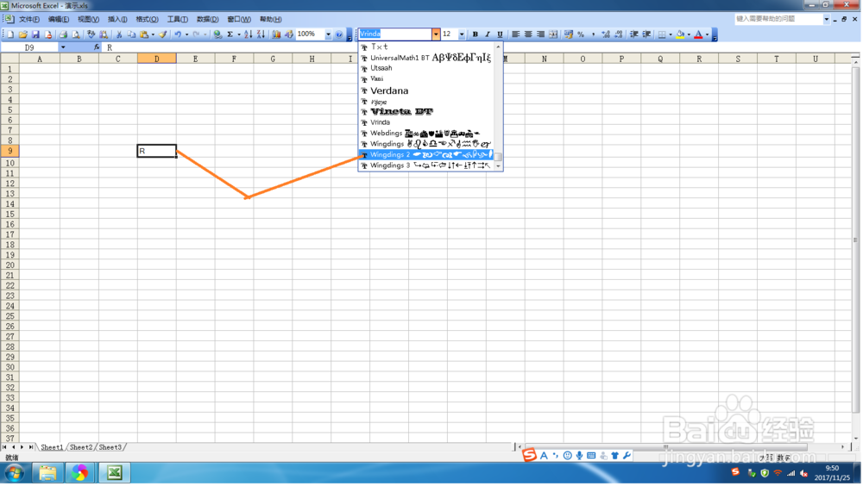863x486 pixels.
Task: Increase decimal places
Action: [606, 34]
